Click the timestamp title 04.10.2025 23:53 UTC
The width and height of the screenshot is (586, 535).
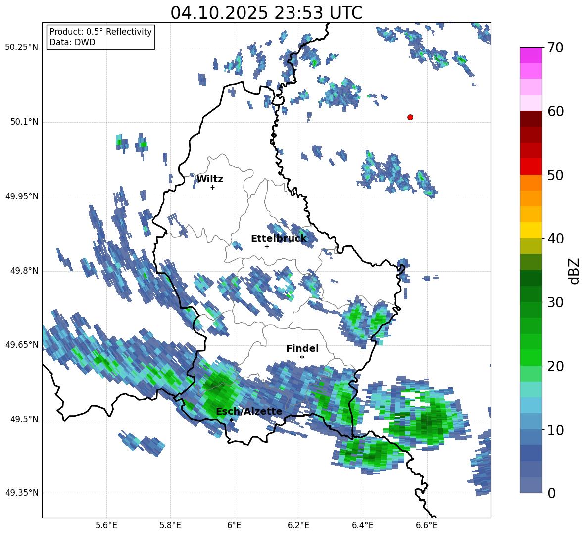[266, 13]
